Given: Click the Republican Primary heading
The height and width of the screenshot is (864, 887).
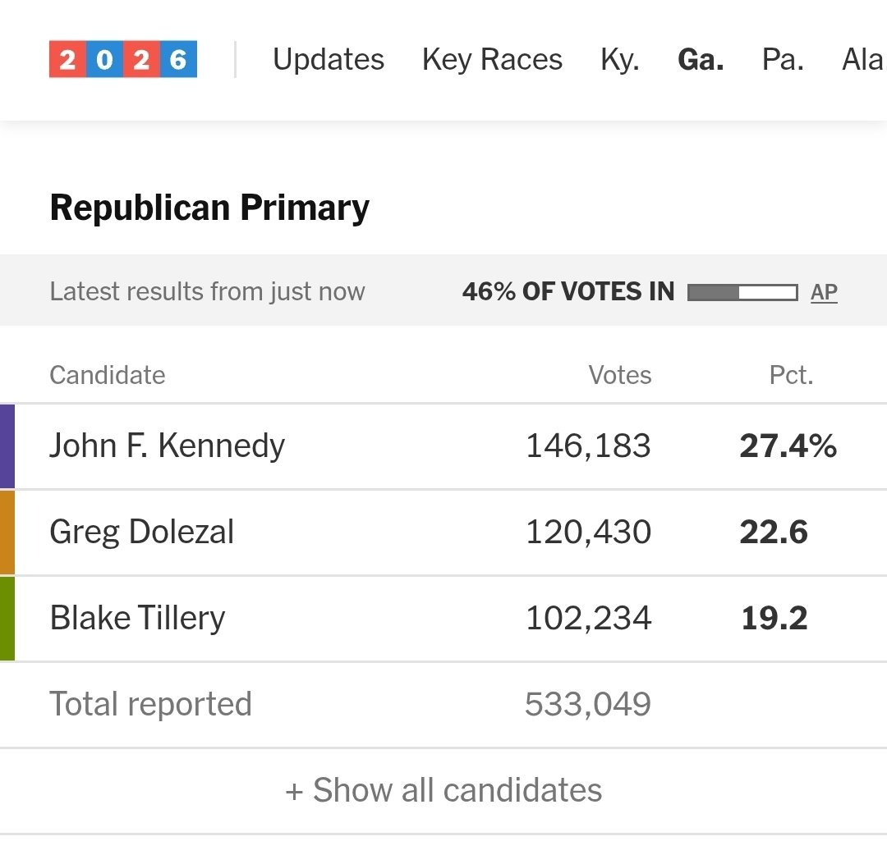Looking at the screenshot, I should [x=209, y=208].
